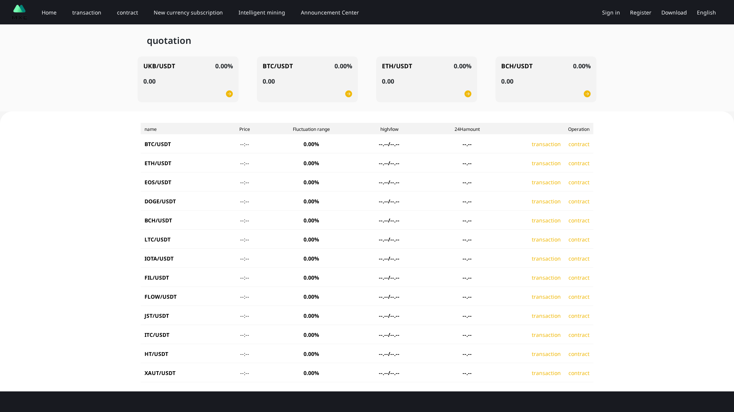Open the English language selector

tap(706, 12)
